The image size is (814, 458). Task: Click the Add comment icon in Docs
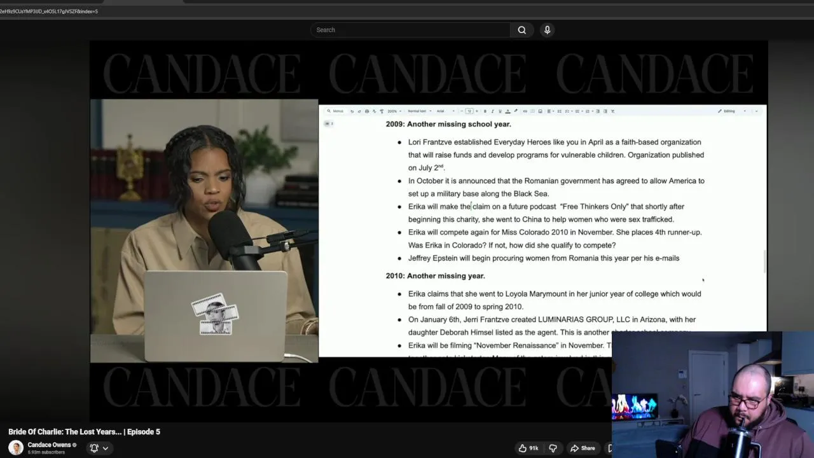(532, 111)
